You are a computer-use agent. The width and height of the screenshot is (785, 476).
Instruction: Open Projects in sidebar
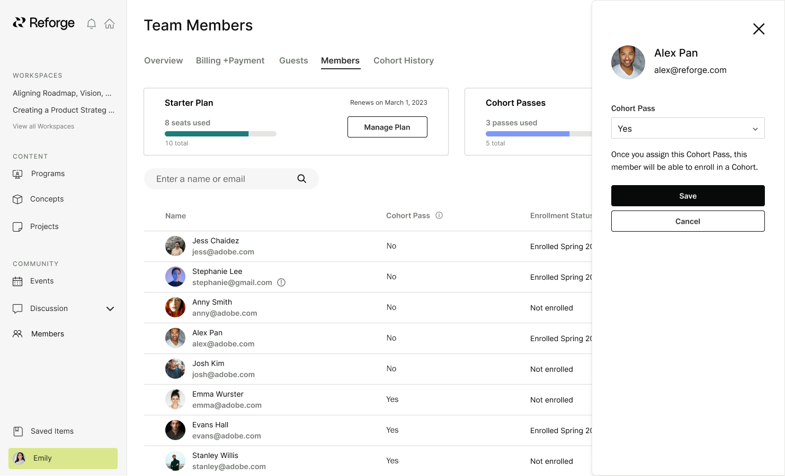(x=44, y=226)
